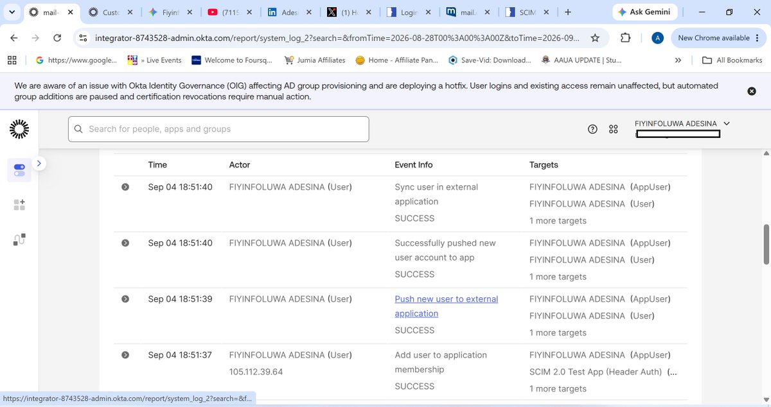Open the sidebar integration connector icon
This screenshot has width=771, height=407.
19,239
